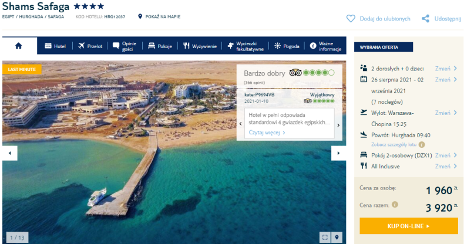Open the Wyżywienie tab
The image size is (464, 244).
(x=200, y=46)
